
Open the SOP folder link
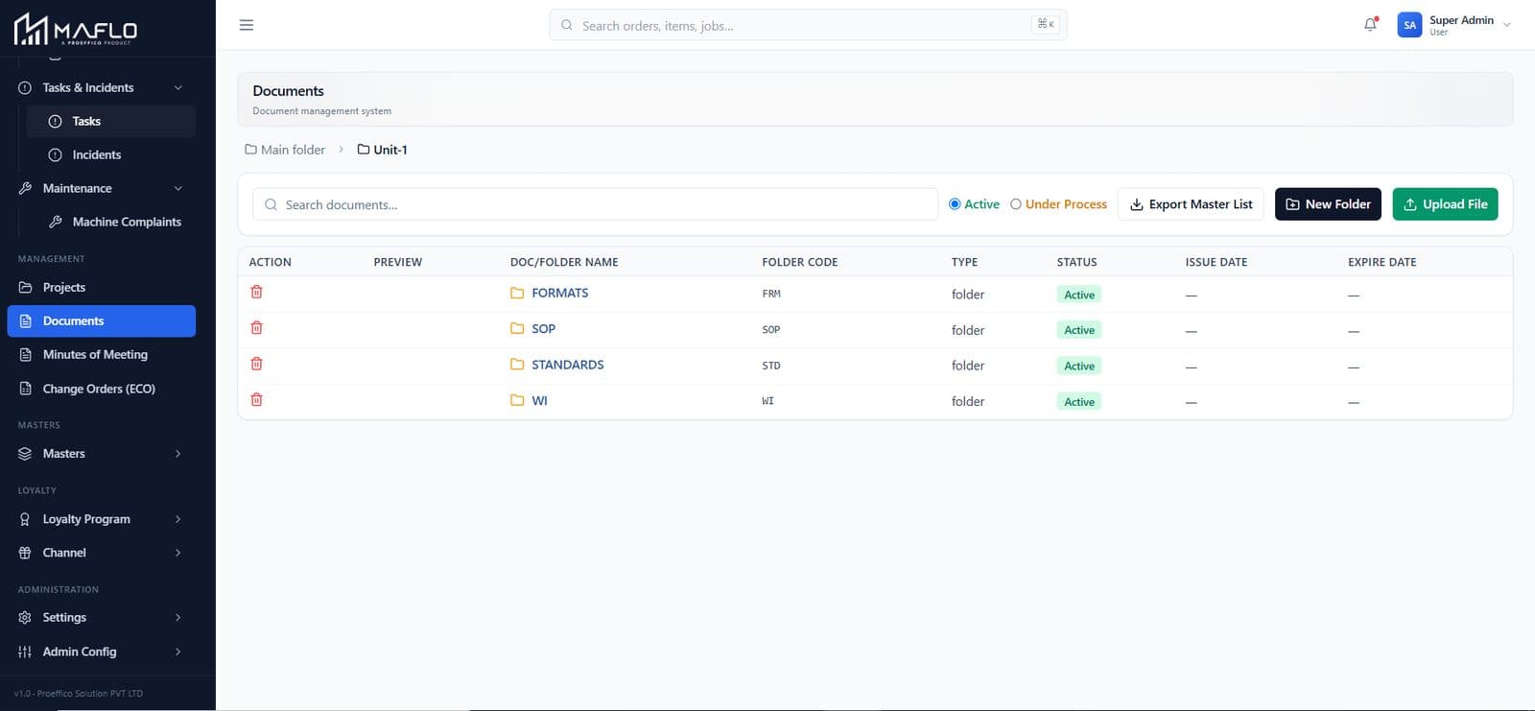coord(544,328)
